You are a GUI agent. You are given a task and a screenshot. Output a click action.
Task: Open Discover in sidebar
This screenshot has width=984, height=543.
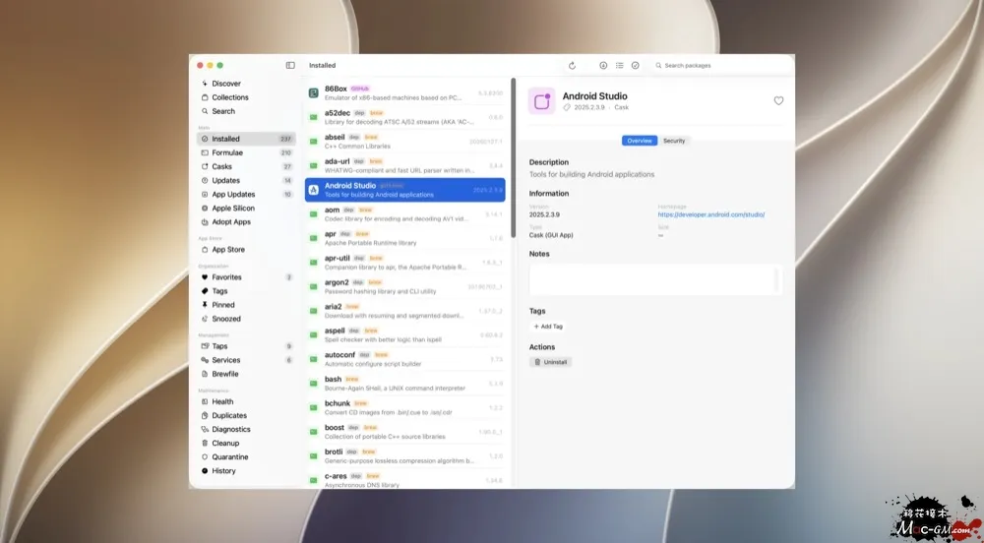pos(246,84)
